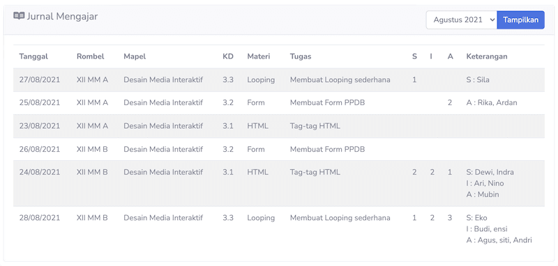Click KD 3.1 in the 23/08/2021 row
This screenshot has width=558, height=266.
(228, 126)
